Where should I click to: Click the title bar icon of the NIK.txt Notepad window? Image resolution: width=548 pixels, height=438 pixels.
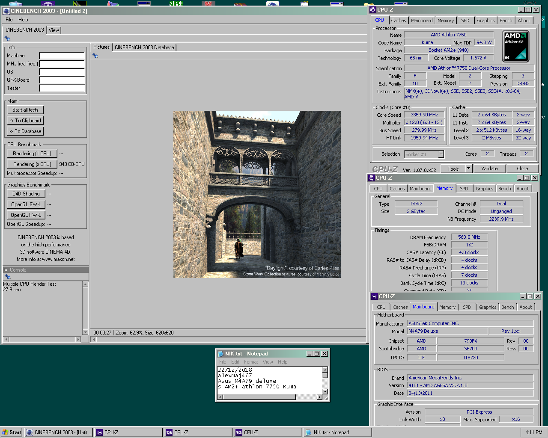(x=221, y=354)
